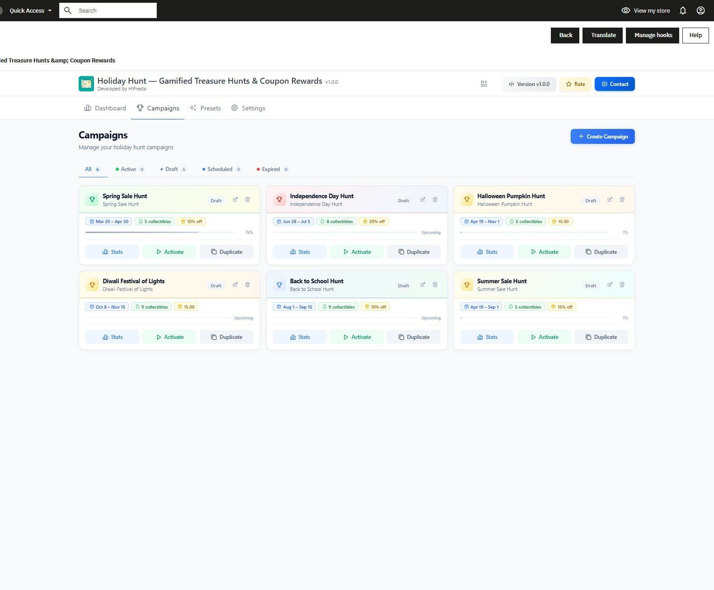
Task: Click the Back to School trophy icon
Action: point(279,285)
